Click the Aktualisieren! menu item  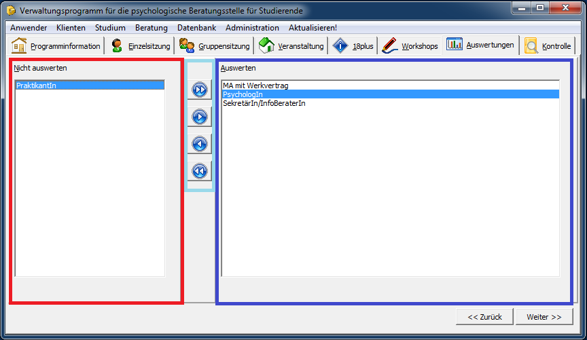click(313, 28)
